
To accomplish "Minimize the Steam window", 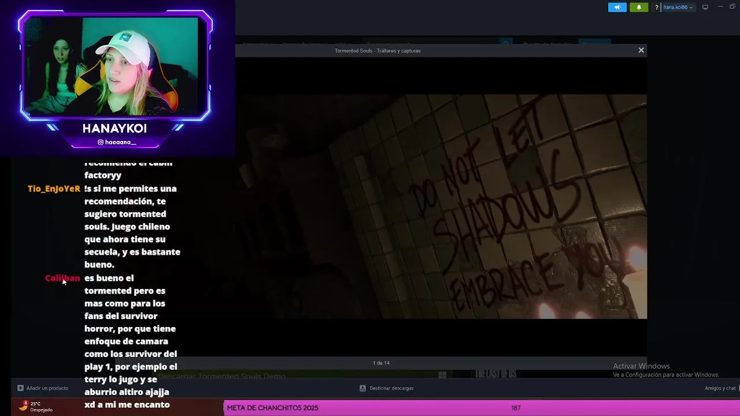I will click(720, 7).
